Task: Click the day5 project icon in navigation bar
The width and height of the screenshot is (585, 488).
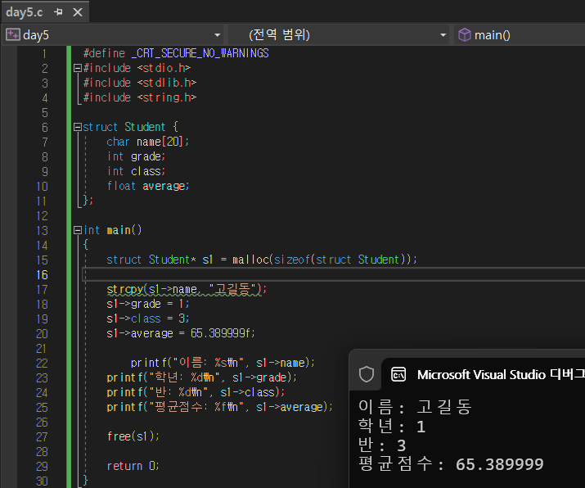Action: [x=13, y=34]
